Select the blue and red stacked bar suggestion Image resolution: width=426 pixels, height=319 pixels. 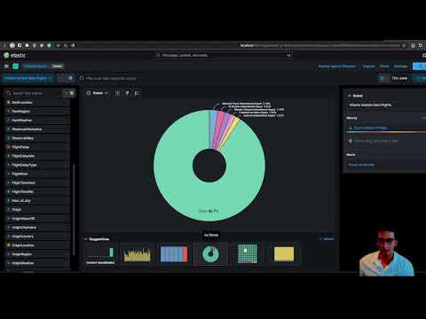pos(174,254)
